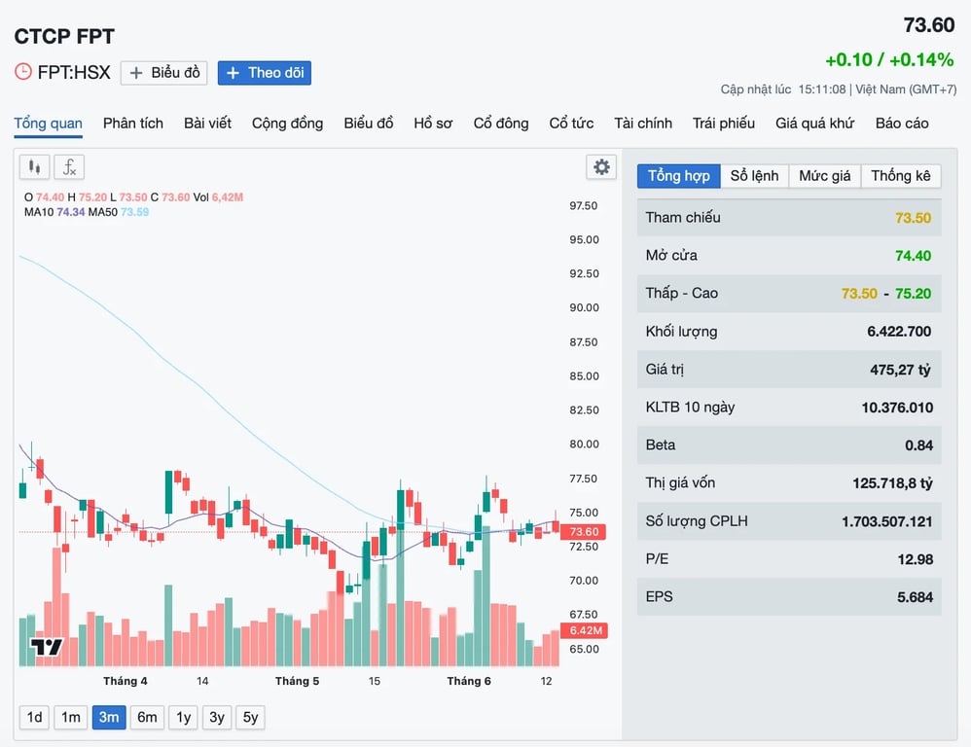Open the Phân tích tab

pos(133,124)
